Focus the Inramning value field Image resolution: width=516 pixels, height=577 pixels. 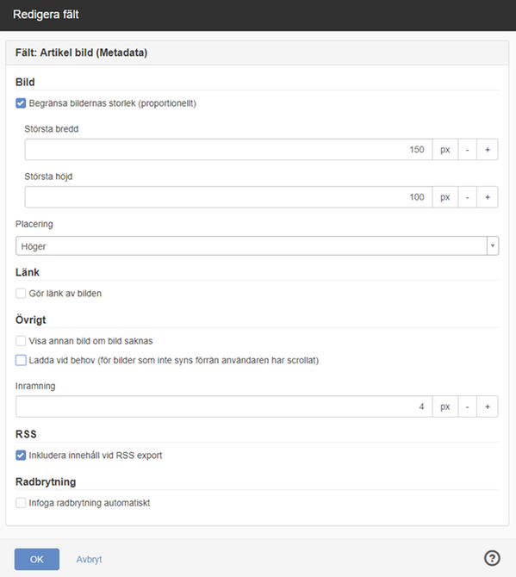pos(224,406)
